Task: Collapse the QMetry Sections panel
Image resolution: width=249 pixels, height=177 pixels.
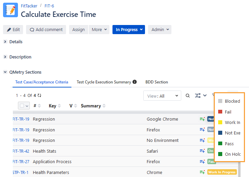Action: [x=5, y=72]
